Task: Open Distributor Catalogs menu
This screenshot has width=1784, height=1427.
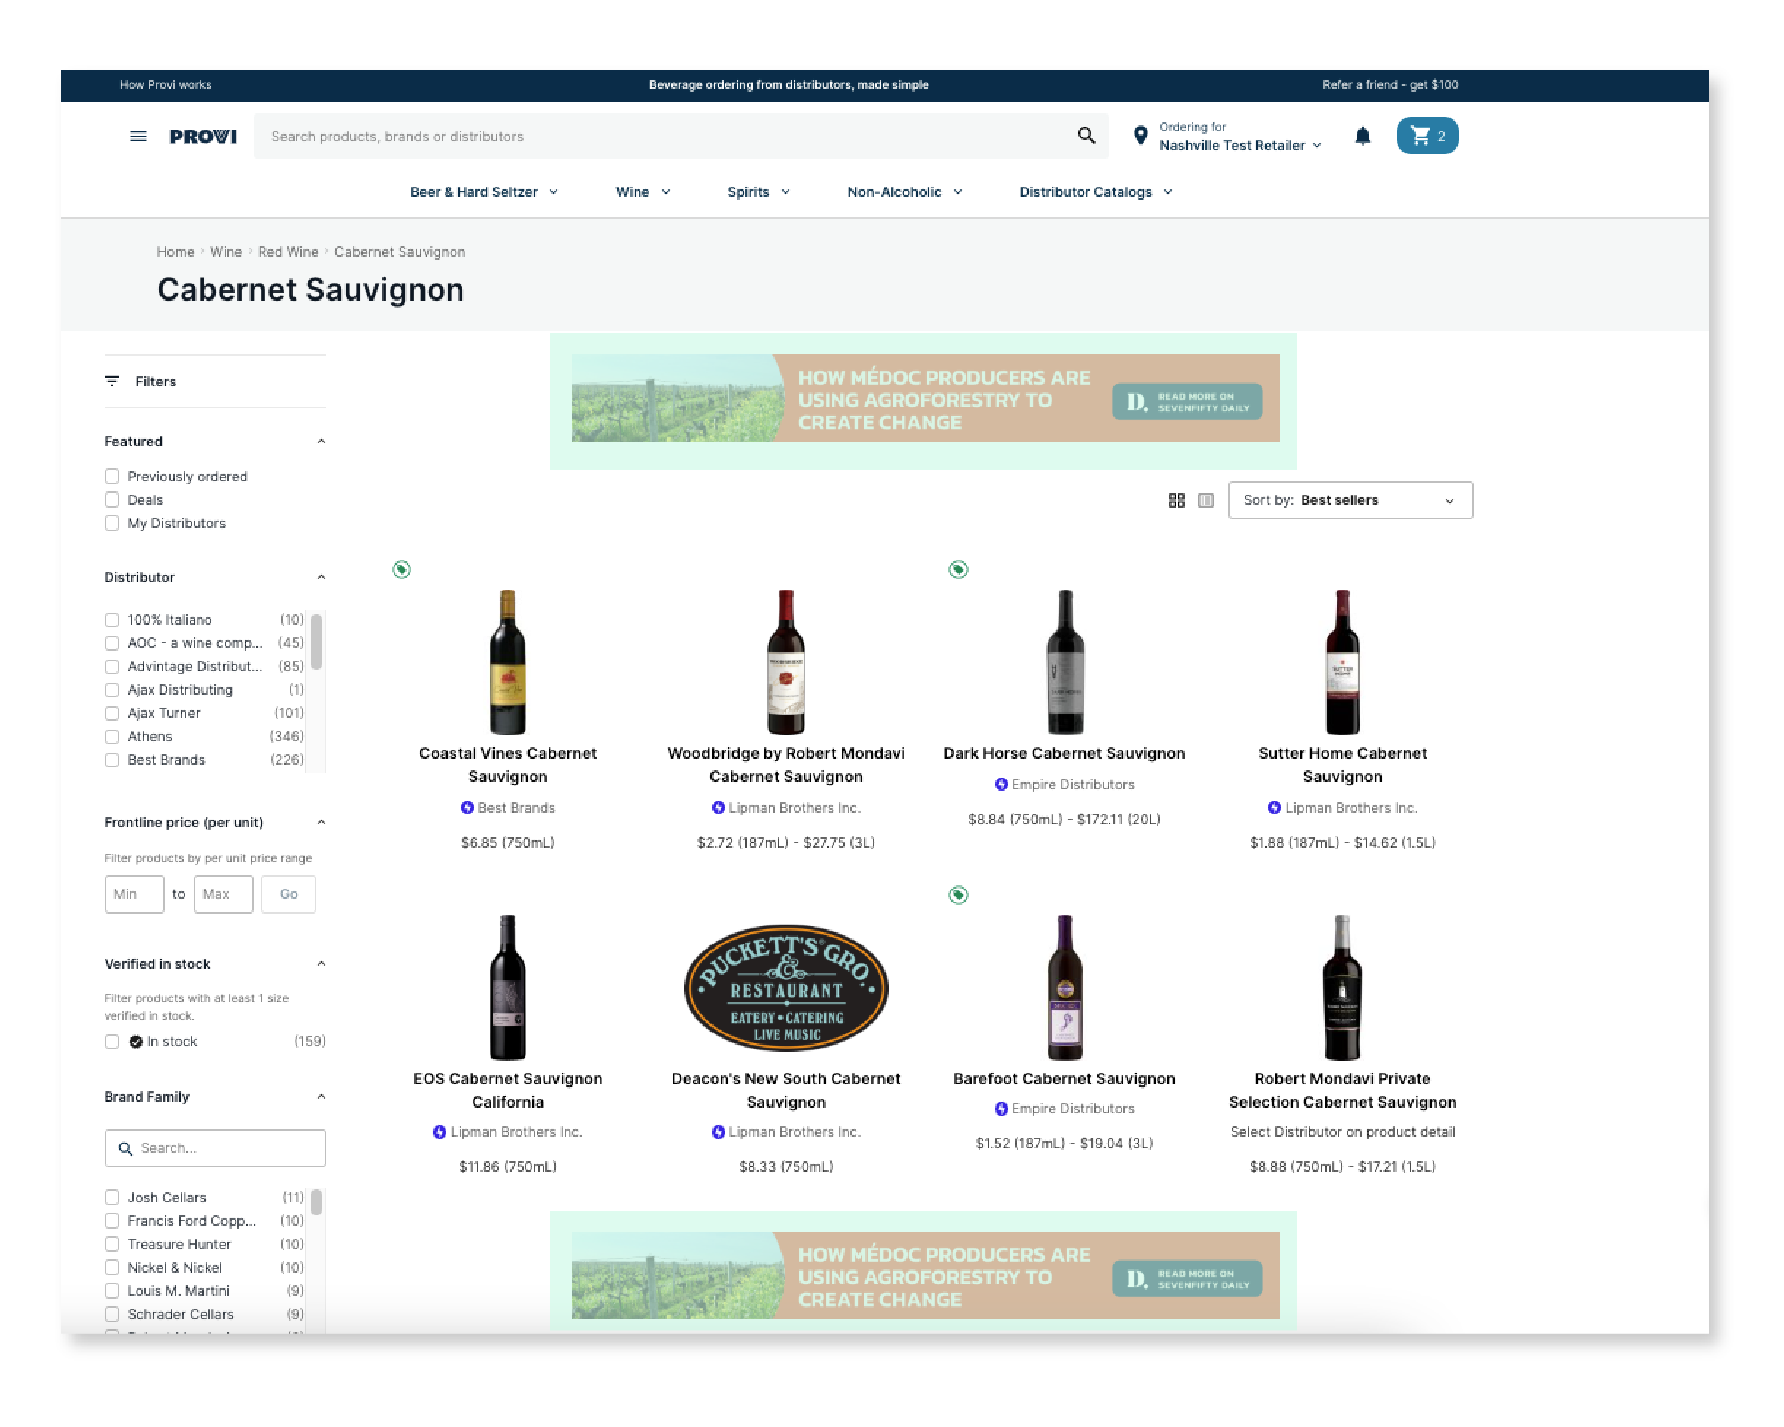Action: coord(1096,192)
